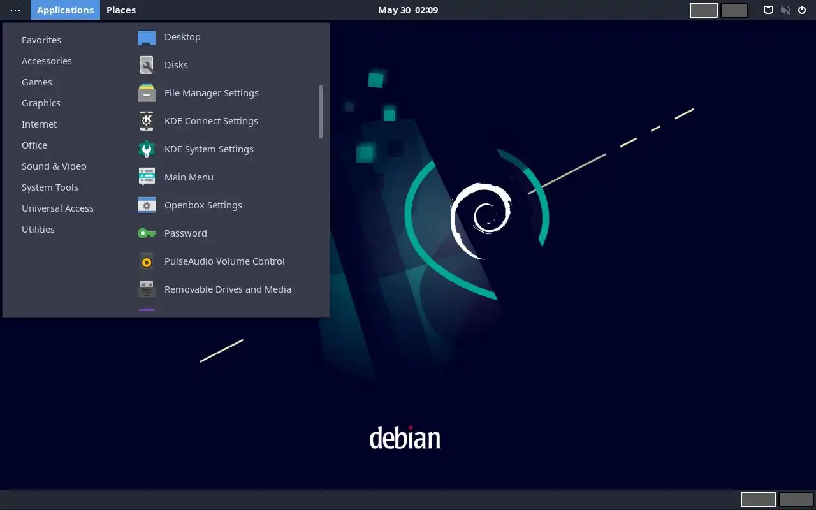Image resolution: width=816 pixels, height=510 pixels.
Task: Click the application list scrollbar
Action: (x=321, y=112)
